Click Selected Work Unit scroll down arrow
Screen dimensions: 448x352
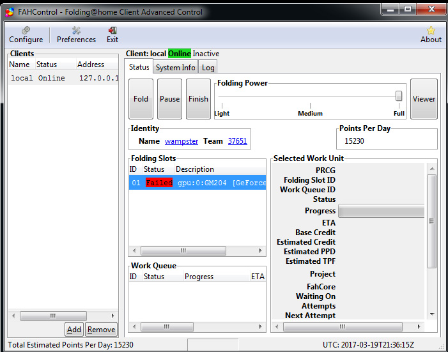pyautogui.click(x=432, y=314)
